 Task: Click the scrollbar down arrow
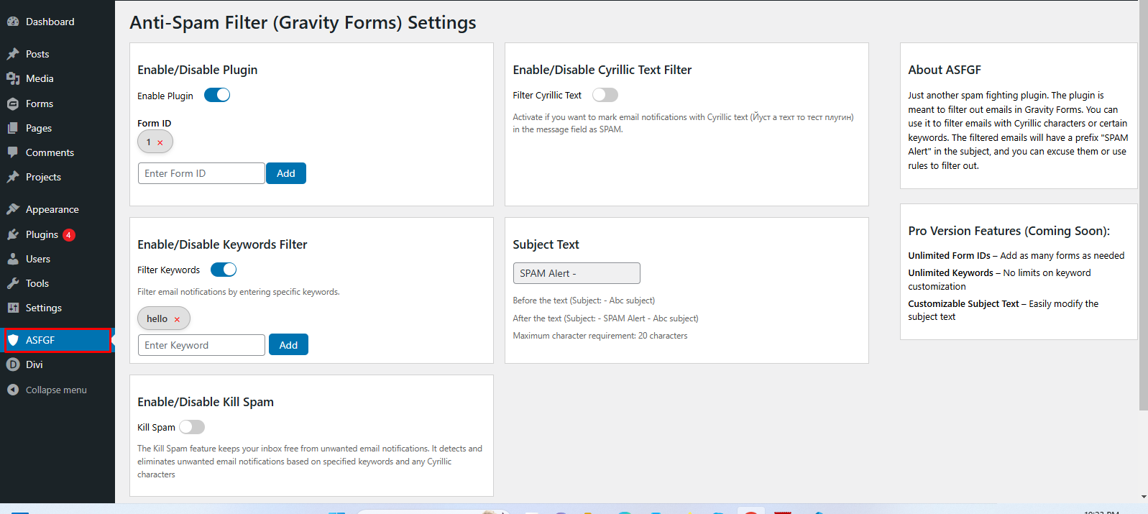click(x=1144, y=497)
